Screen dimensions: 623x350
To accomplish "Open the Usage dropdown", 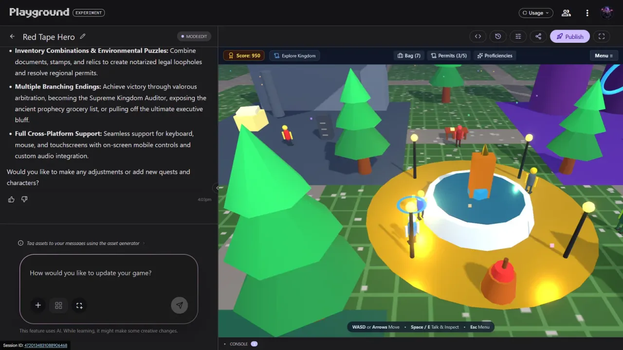I will click(x=536, y=13).
